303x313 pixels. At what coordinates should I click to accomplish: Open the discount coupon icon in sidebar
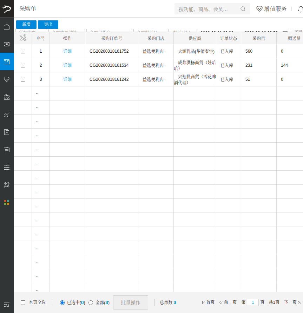(7, 97)
